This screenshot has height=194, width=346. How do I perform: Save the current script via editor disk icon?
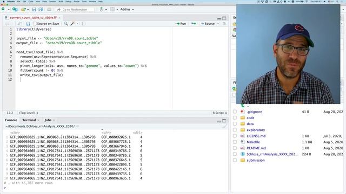click(x=28, y=24)
